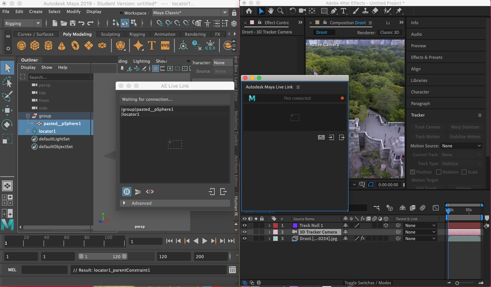491x287 pixels.
Task: Hide the 3D Tracker Camera layer
Action: pyautogui.click(x=245, y=232)
